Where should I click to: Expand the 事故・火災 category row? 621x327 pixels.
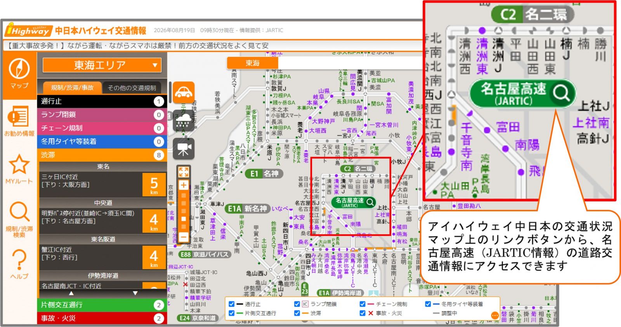tap(102, 318)
